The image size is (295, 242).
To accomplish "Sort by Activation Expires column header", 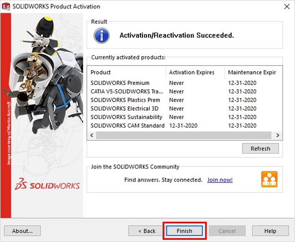I will [x=195, y=72].
